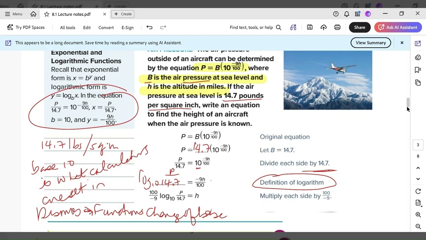Click View Summary button
Screen dimensions: 426x240
[371, 43]
